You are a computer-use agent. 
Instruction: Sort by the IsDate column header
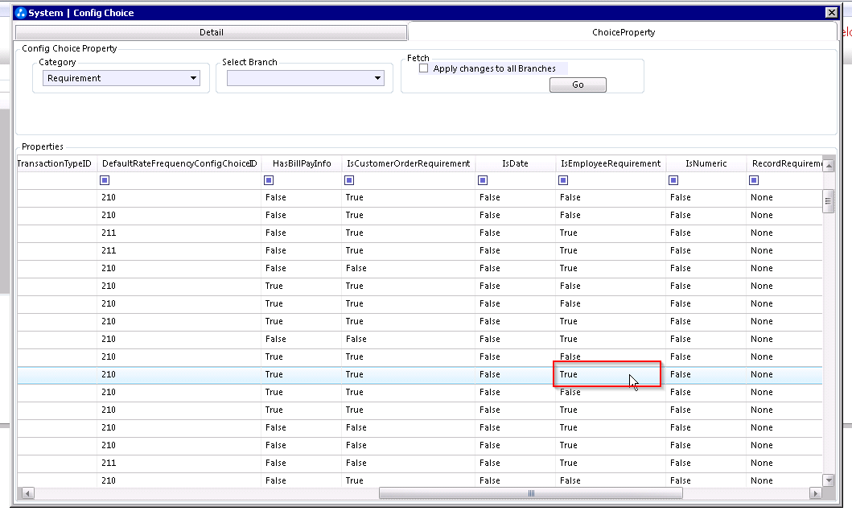[515, 163]
